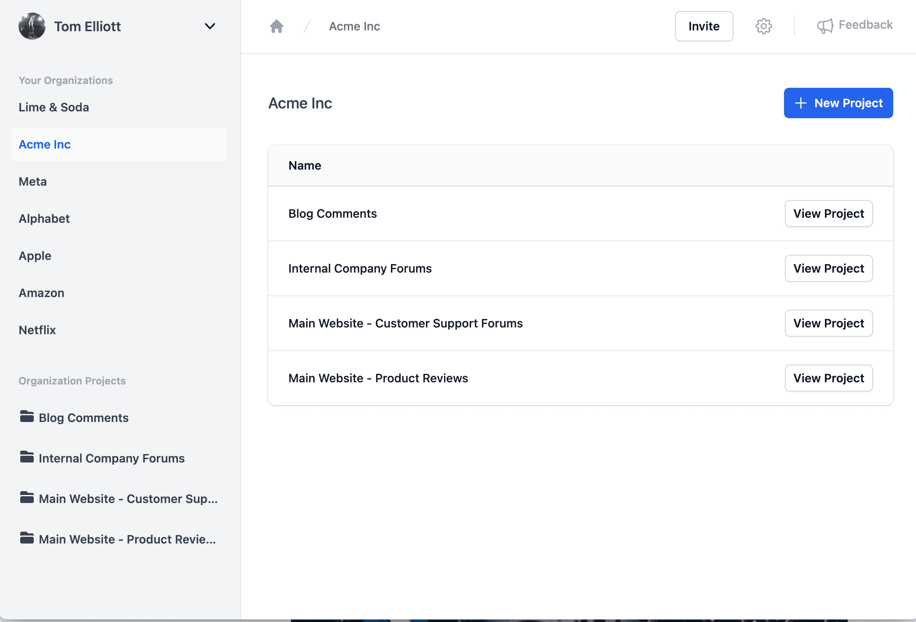The width and height of the screenshot is (916, 622).
Task: Click the folder icon beside Blog Comments
Action: coord(27,416)
